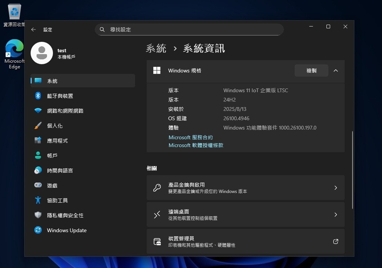The width and height of the screenshot is (382, 268).
Task: Click 系統 in the breadcrumb title
Action: click(156, 48)
